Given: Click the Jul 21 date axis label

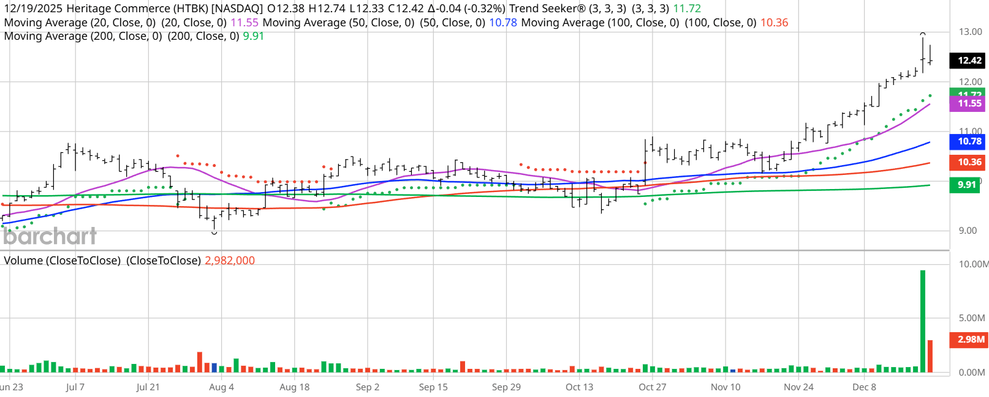Looking at the screenshot, I should click(148, 387).
